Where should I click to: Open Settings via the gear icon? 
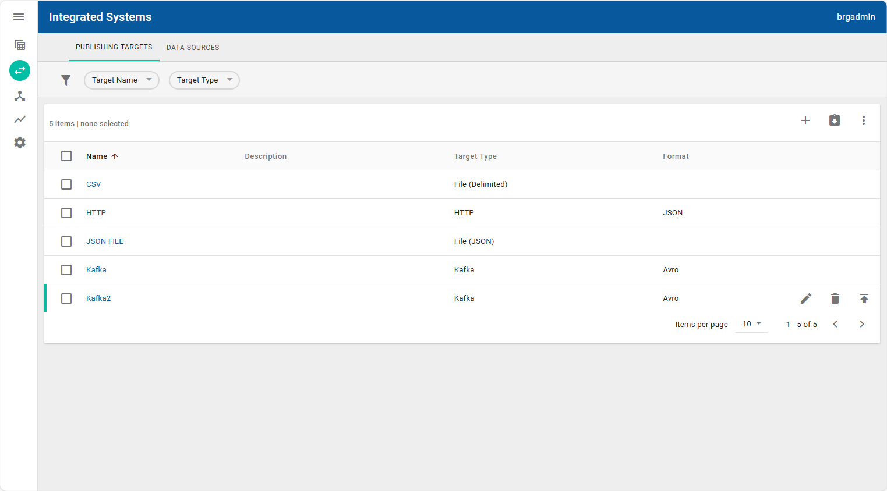click(19, 143)
